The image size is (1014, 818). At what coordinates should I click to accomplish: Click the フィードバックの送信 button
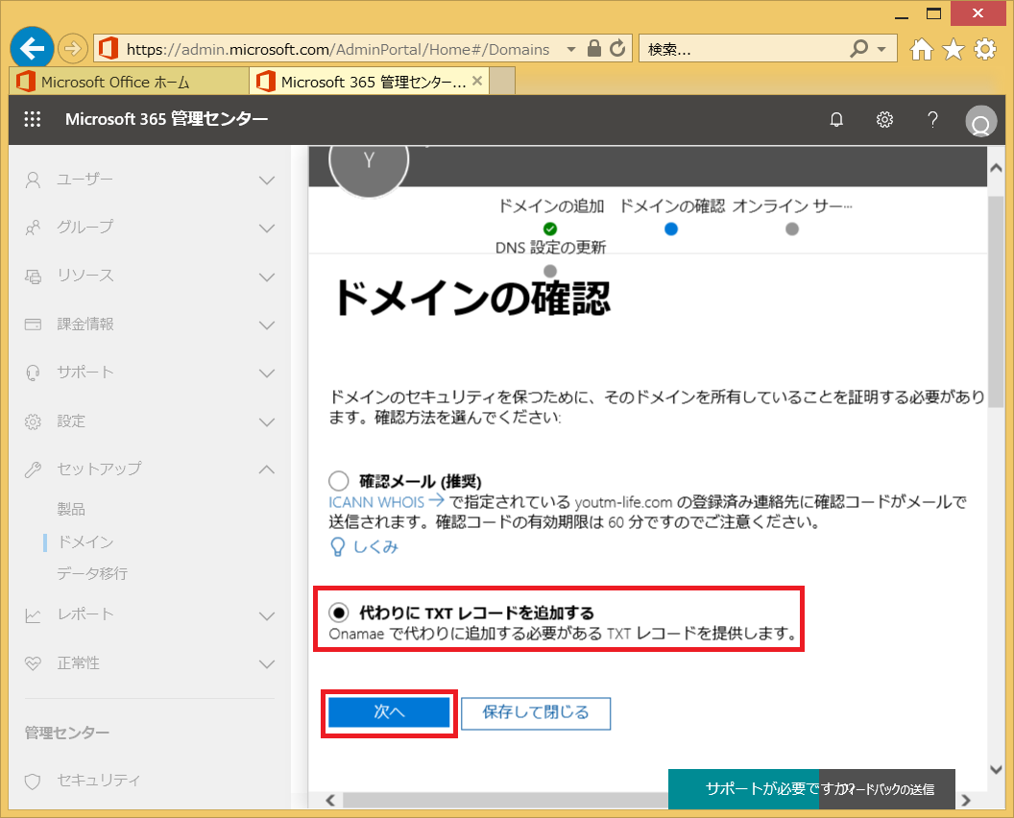(886, 789)
